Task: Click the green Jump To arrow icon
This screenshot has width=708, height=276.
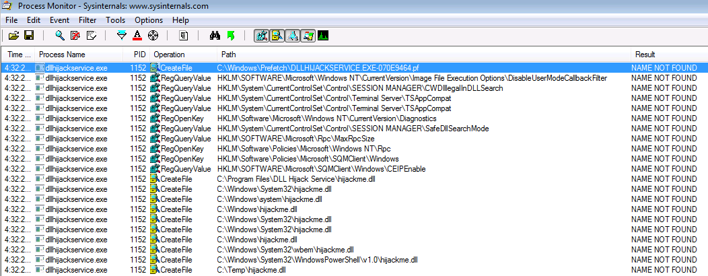Action: [x=231, y=35]
